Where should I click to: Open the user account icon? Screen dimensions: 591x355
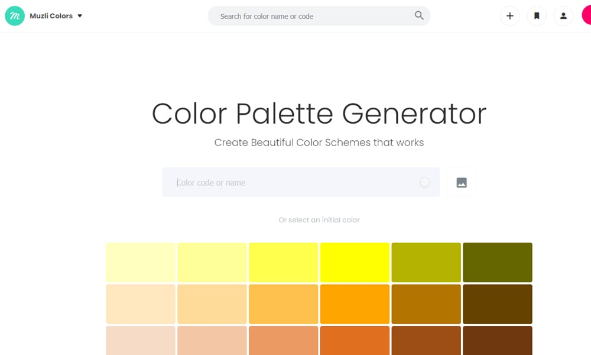pyautogui.click(x=563, y=16)
